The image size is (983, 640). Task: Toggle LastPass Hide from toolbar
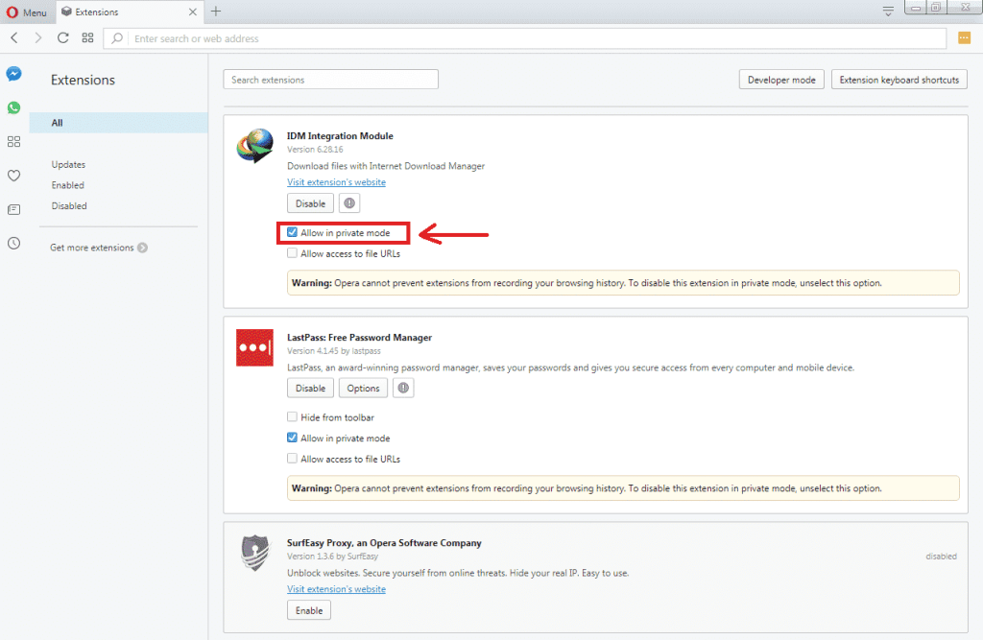tap(292, 416)
